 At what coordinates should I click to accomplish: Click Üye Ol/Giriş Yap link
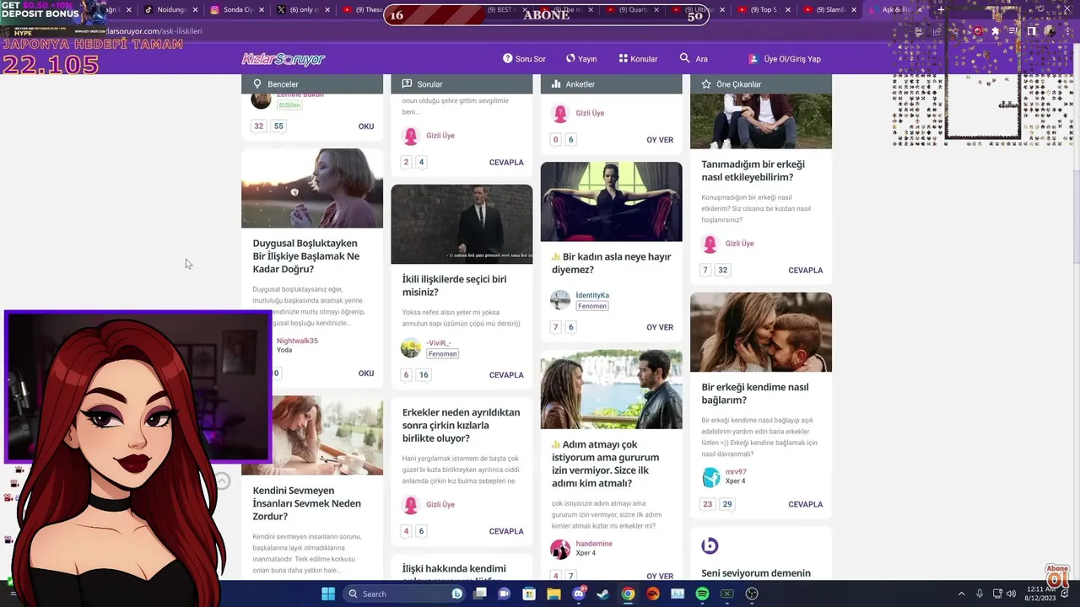[x=785, y=59]
